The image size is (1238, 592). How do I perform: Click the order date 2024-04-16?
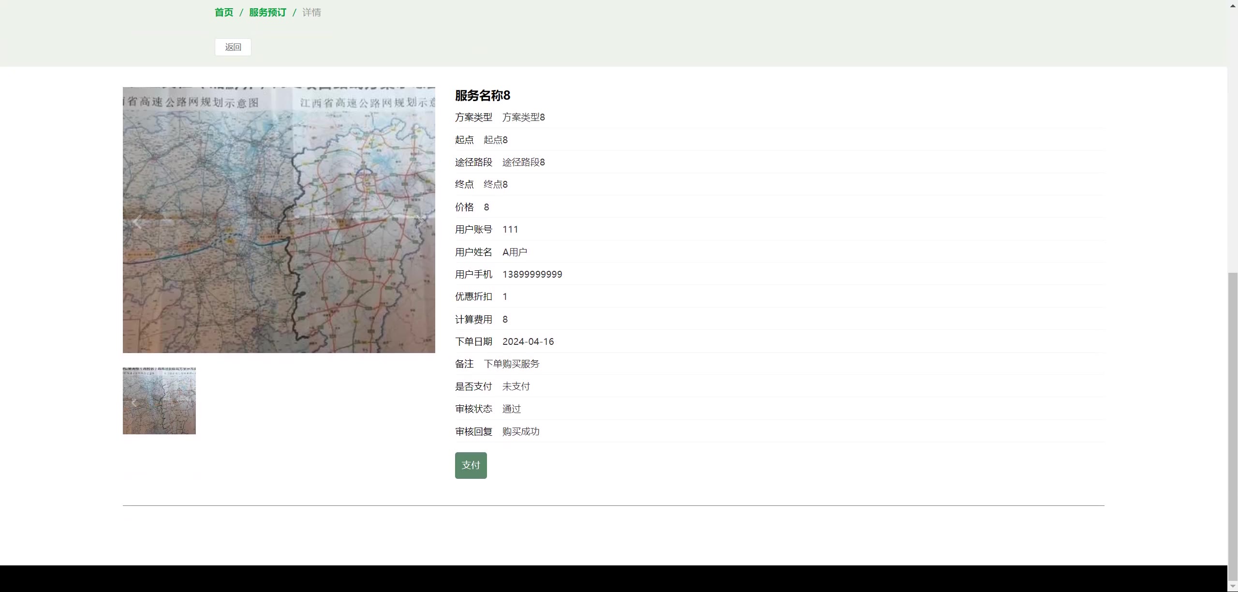pyautogui.click(x=528, y=341)
